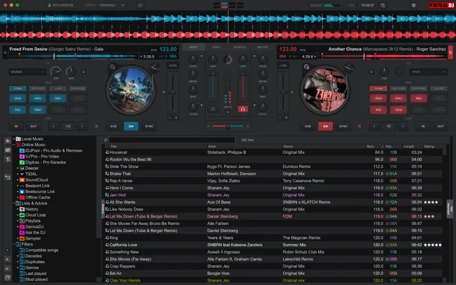Toggle deck B Instru stem pad
This screenshot has height=285, width=456.
click(398, 98)
